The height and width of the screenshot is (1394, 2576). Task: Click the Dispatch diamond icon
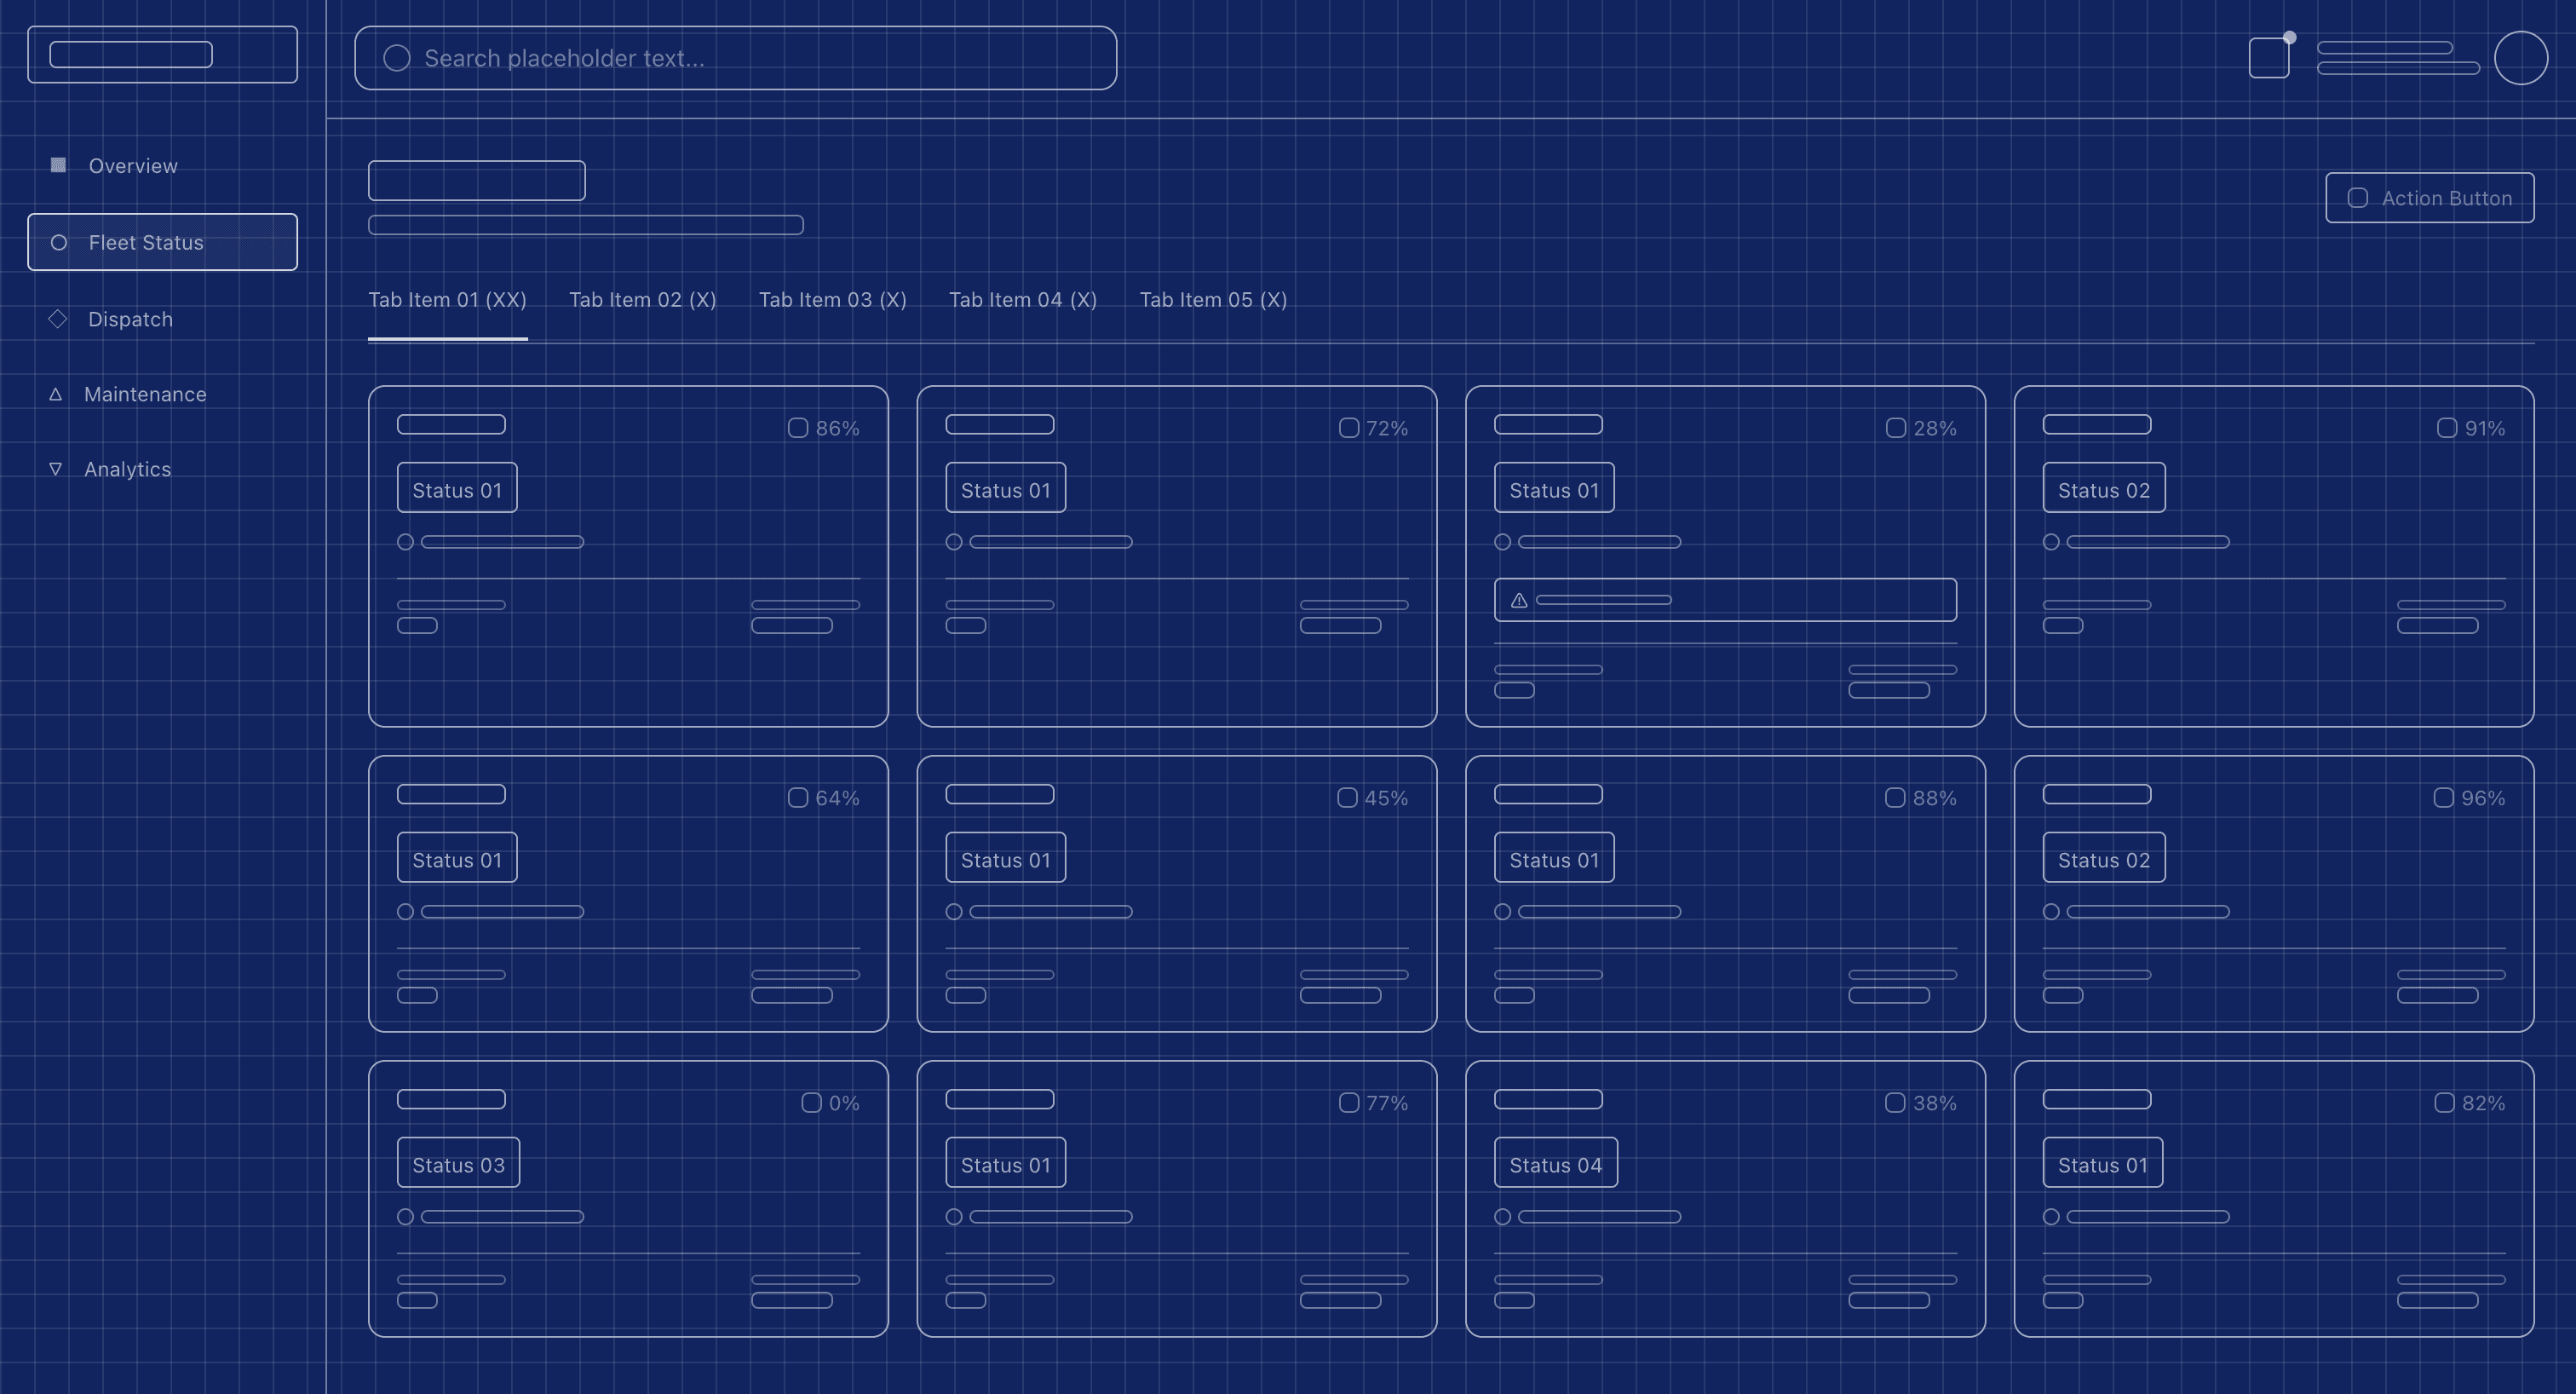pos(58,319)
